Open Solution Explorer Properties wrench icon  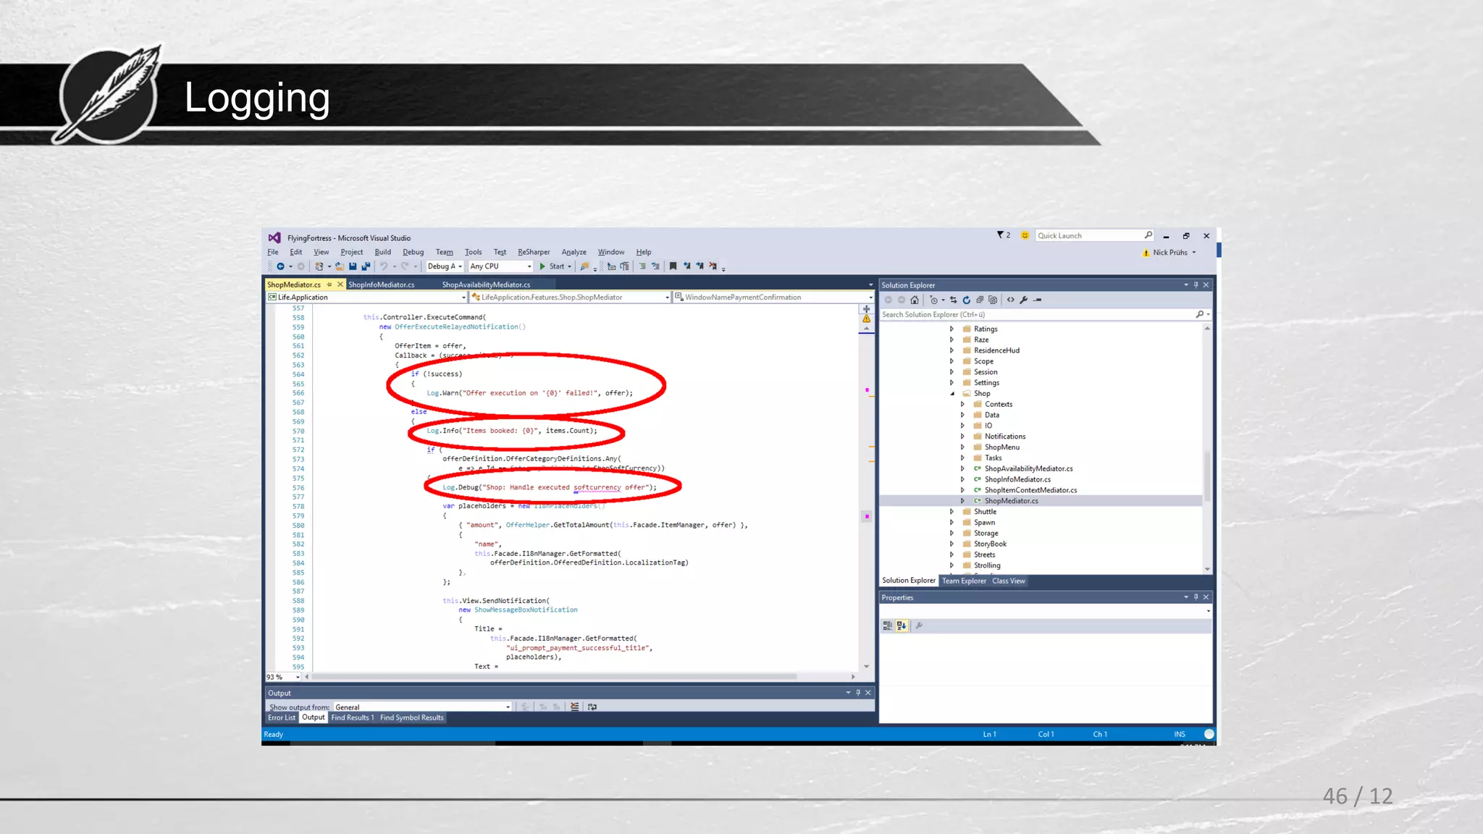coord(1024,300)
